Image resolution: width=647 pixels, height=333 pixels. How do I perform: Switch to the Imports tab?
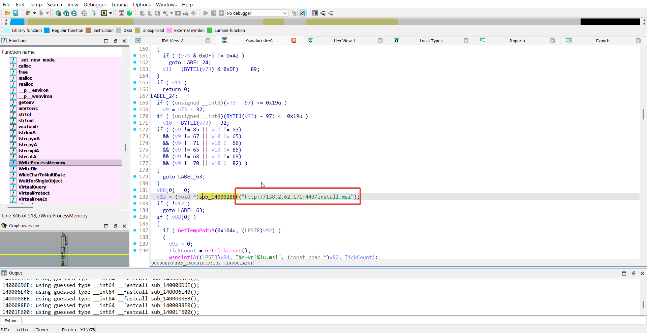(x=517, y=41)
